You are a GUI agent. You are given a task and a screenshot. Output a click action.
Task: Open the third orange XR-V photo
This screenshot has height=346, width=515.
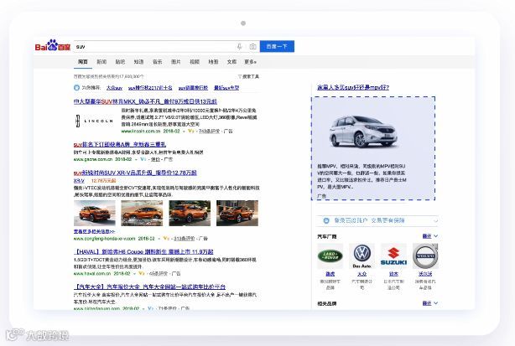click(x=190, y=213)
